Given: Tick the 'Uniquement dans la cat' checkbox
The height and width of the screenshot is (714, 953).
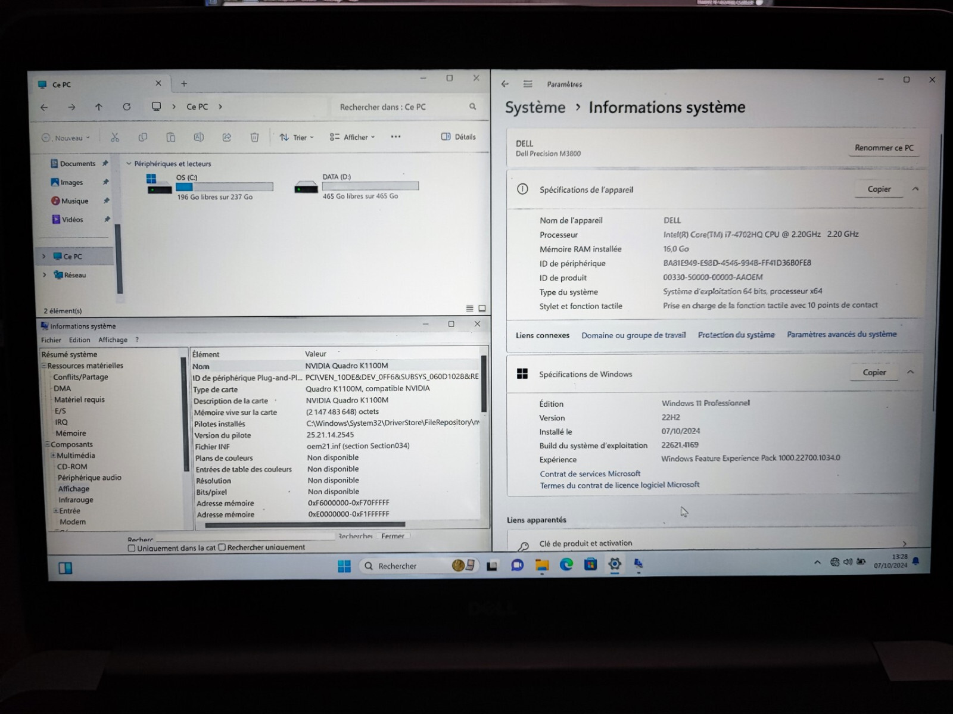Looking at the screenshot, I should pos(132,548).
